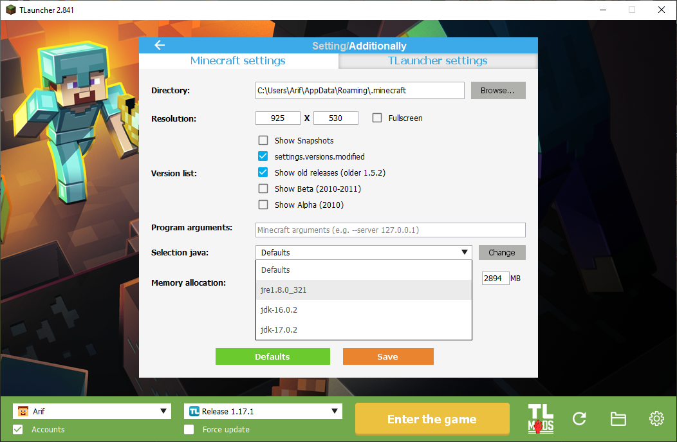Image resolution: width=677 pixels, height=442 pixels.
Task: Select jdk-17.0.2 from java list
Action: coord(364,329)
